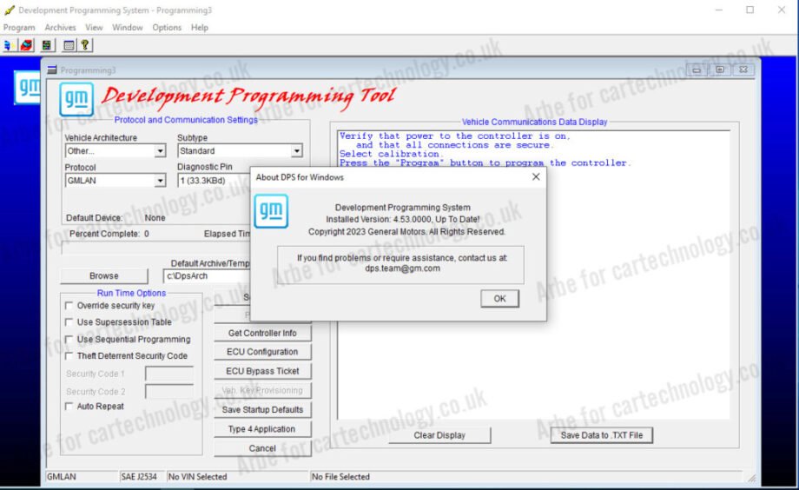799x490 pixels.
Task: Click the c:\DpsArch archive path field
Action: point(207,276)
